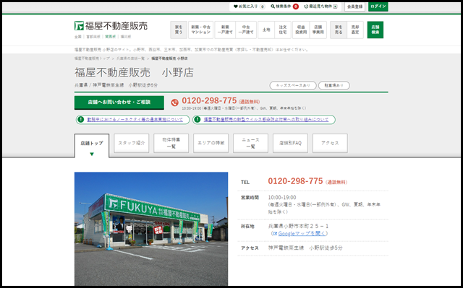This screenshot has width=463, height=288.
Task: Click the お気に入り favorites text
Action: pos(248,6)
